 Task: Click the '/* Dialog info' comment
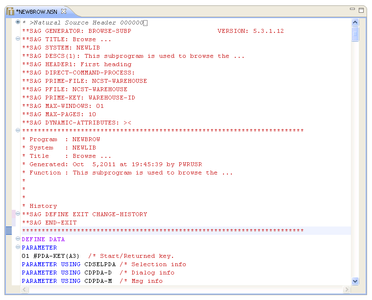tap(147, 273)
